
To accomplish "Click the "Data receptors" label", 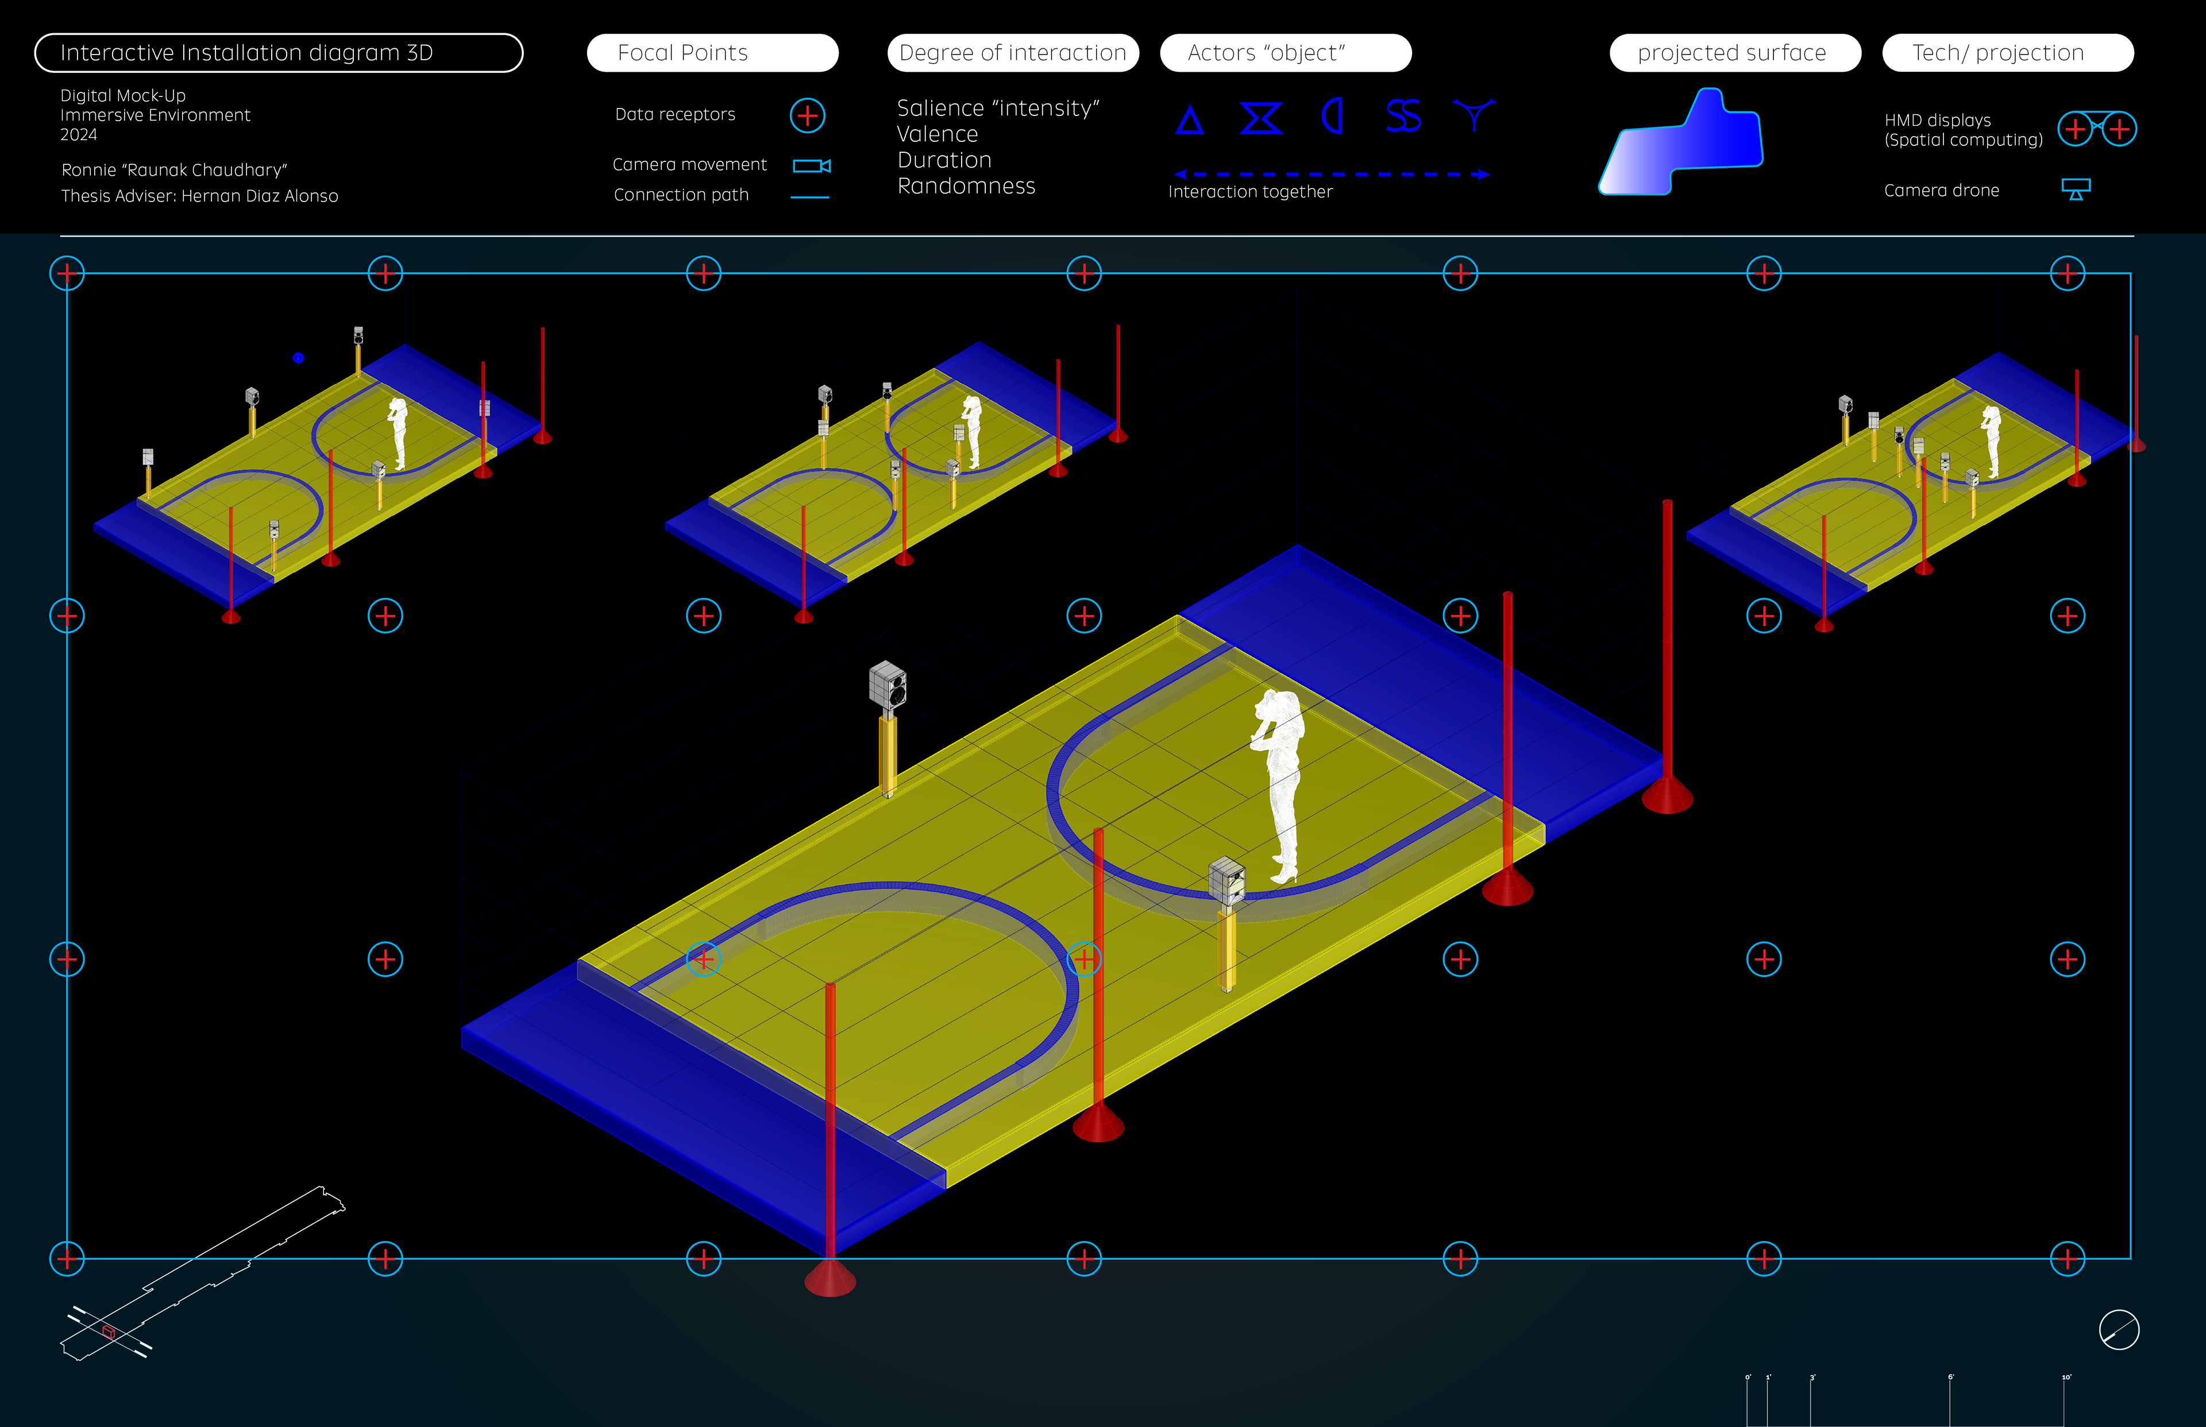I will pos(675,114).
